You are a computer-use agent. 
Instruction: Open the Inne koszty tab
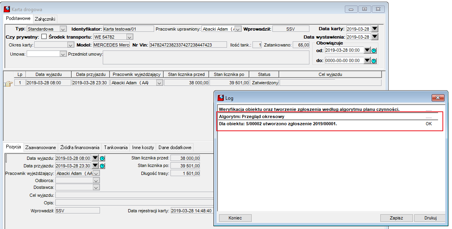(x=143, y=147)
